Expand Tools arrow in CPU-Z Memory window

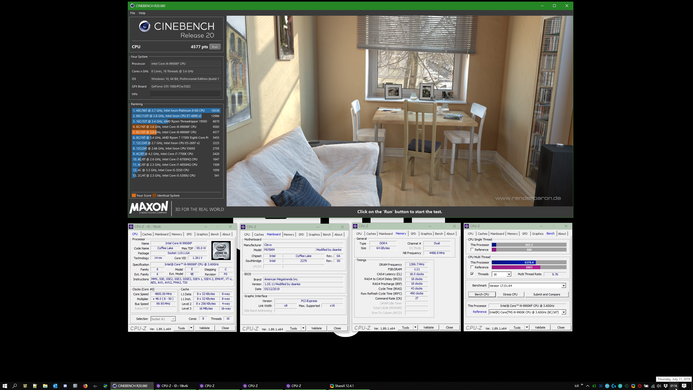click(415, 327)
